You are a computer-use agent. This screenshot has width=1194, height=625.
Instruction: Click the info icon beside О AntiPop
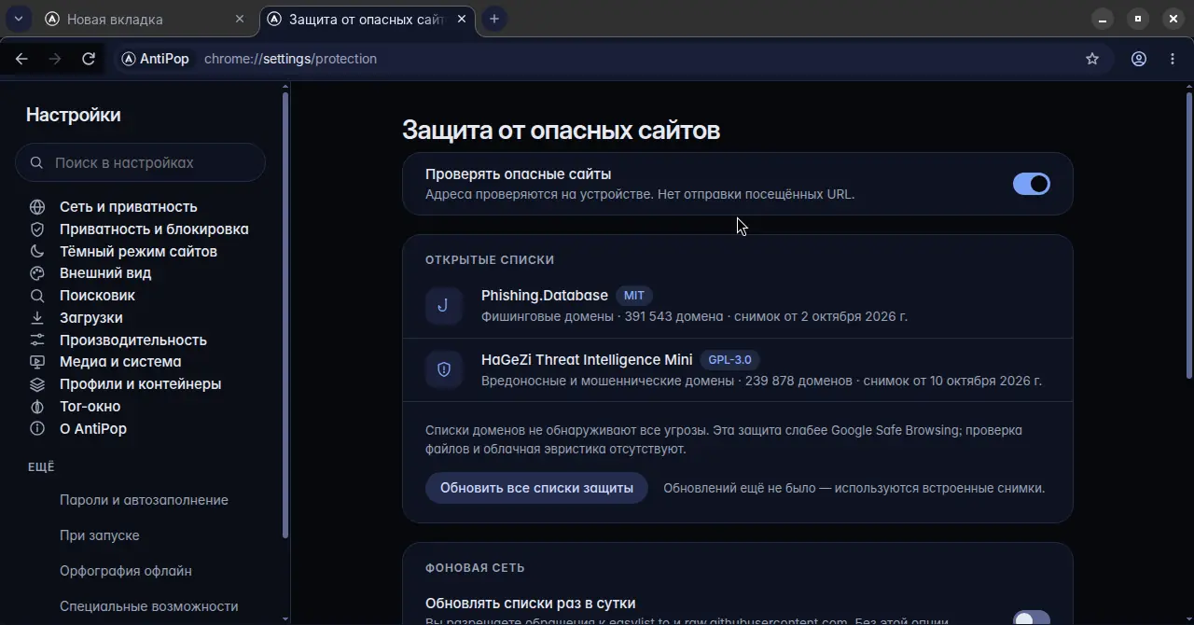[x=37, y=428]
